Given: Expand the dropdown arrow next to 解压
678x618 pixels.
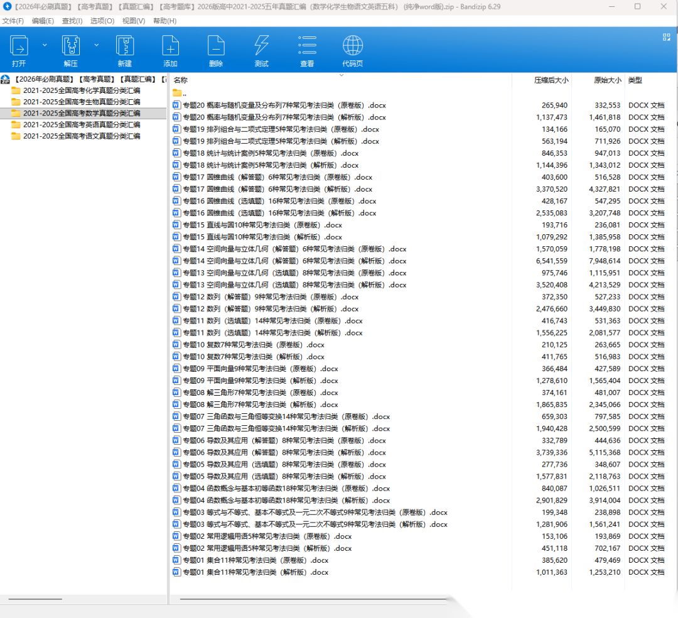Looking at the screenshot, I should point(97,45).
